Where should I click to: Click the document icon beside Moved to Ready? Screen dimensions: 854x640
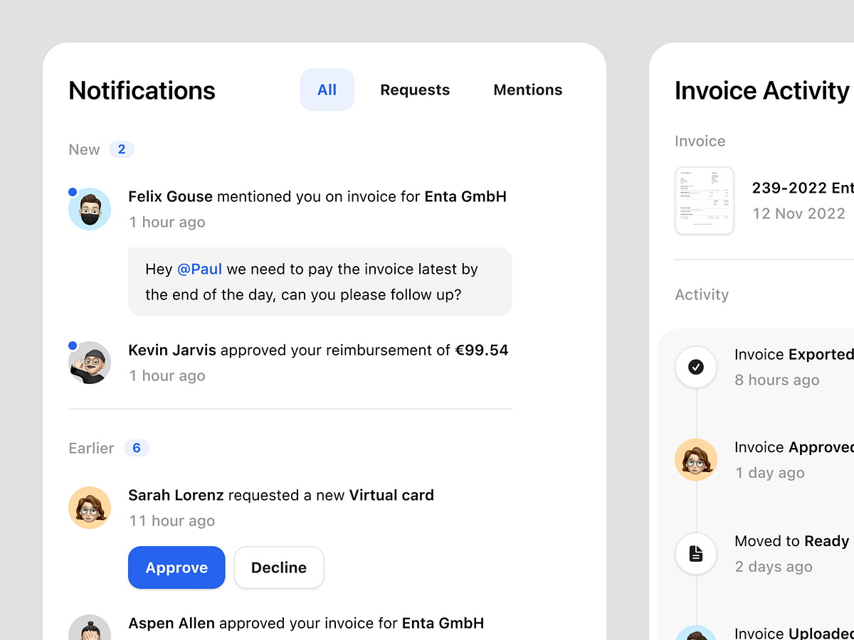tap(695, 554)
